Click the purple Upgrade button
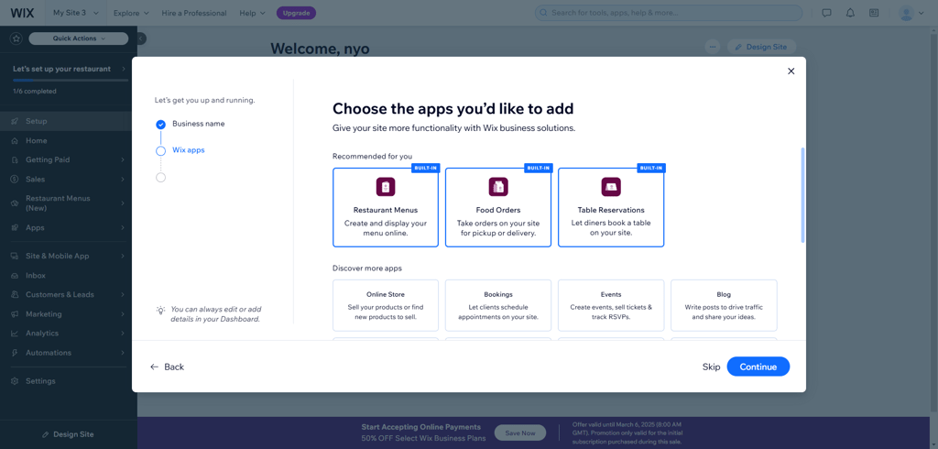Screen dimensions: 938x449 tap(296, 13)
